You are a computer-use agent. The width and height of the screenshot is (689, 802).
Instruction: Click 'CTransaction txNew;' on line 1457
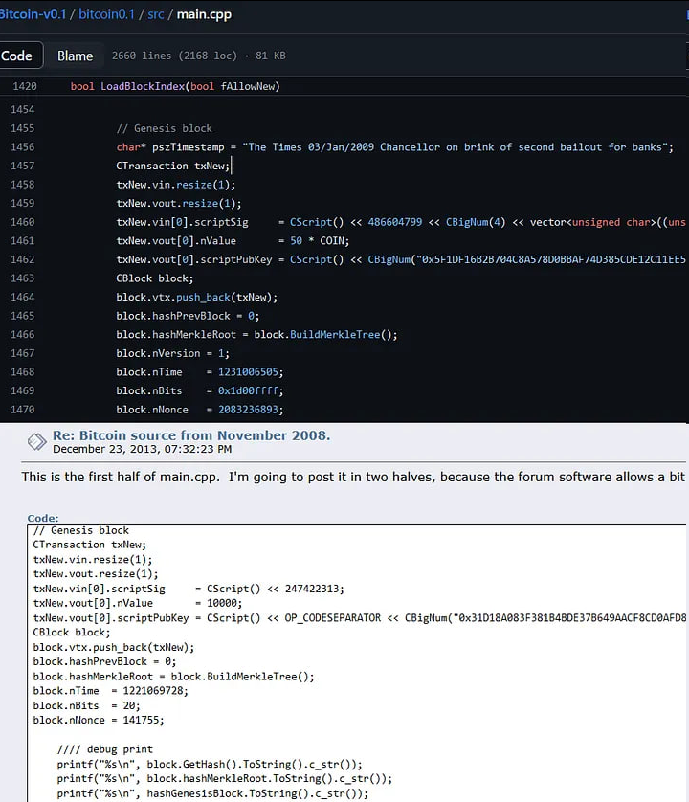pyautogui.click(x=173, y=166)
